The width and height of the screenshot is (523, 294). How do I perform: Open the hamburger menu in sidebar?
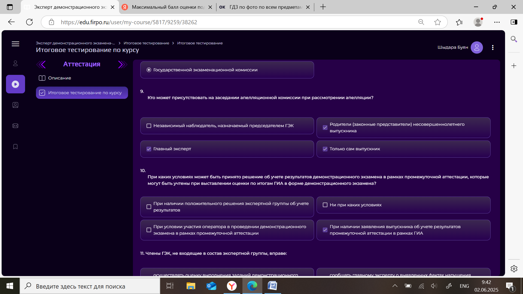pos(16,44)
